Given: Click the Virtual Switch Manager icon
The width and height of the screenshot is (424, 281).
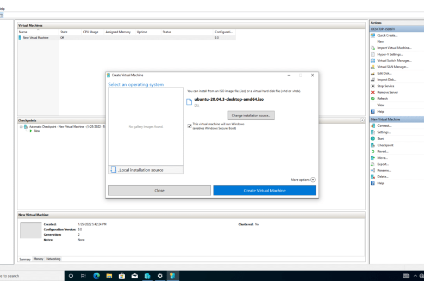Looking at the screenshot, I should tap(373, 60).
